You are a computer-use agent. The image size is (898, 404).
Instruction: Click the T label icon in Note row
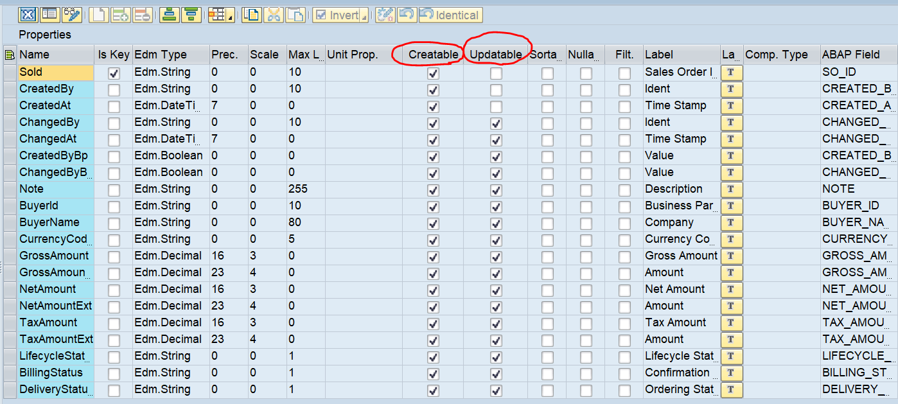point(732,189)
